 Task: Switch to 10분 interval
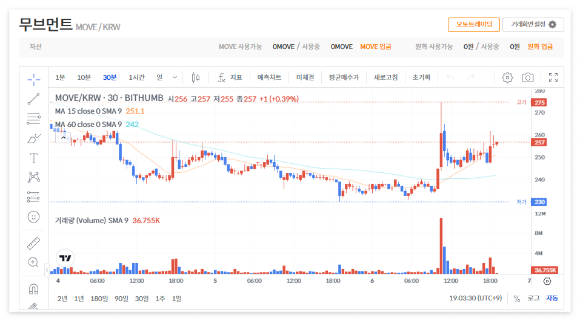tap(84, 77)
